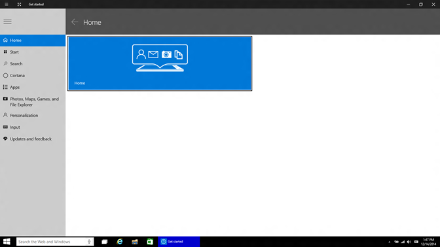Open the Apps section
The image size is (440, 247).
[x=33, y=88]
